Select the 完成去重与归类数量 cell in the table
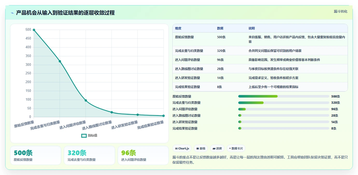 189,51
